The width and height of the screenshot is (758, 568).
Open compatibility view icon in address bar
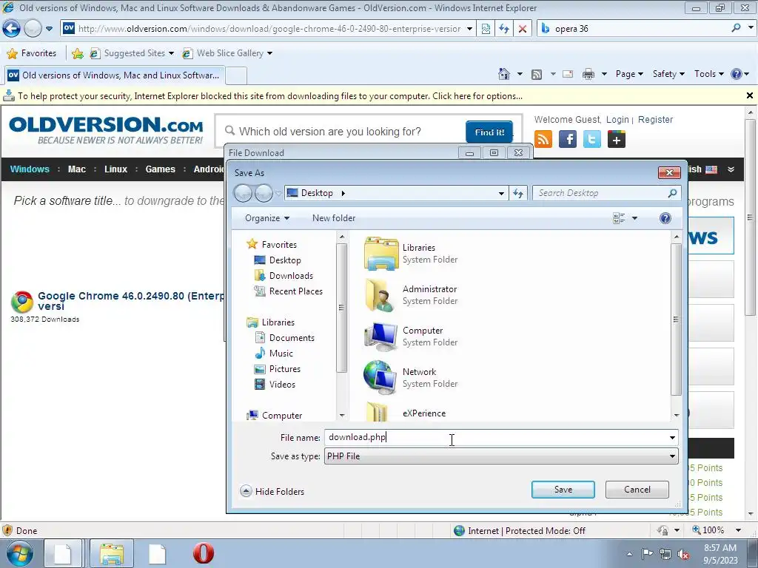(486, 29)
